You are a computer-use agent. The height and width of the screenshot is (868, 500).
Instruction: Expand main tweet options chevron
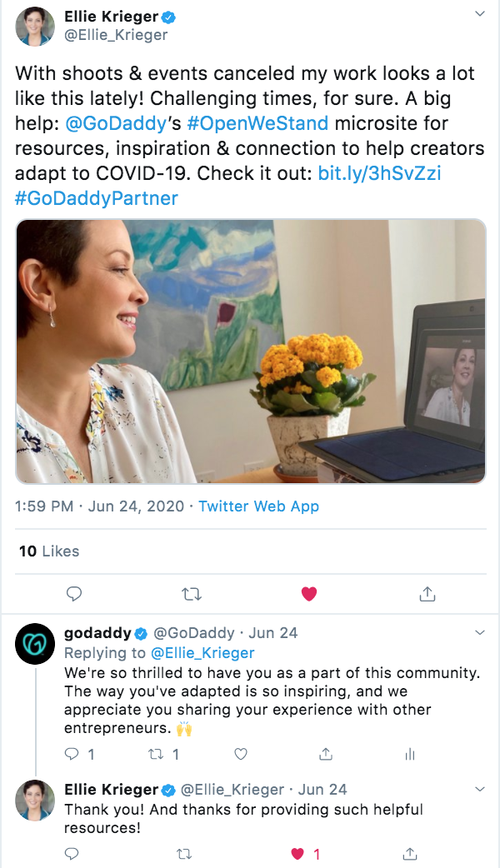tap(480, 14)
